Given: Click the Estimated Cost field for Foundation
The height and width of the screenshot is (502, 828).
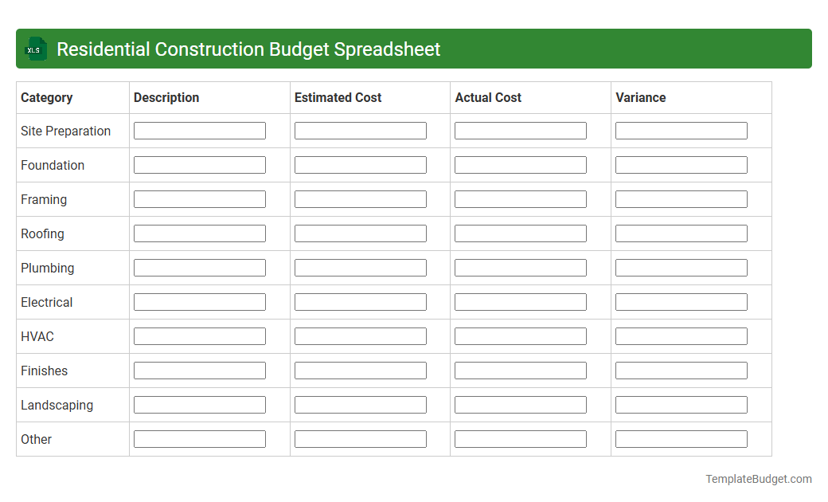Looking at the screenshot, I should pos(360,164).
